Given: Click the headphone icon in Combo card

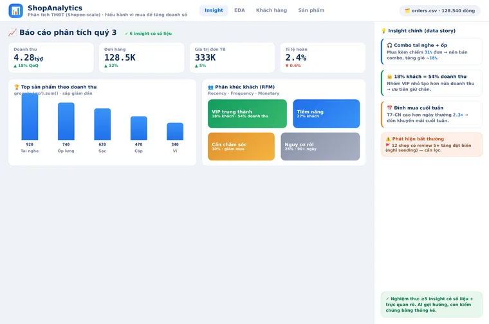Looking at the screenshot, I should click(389, 45).
